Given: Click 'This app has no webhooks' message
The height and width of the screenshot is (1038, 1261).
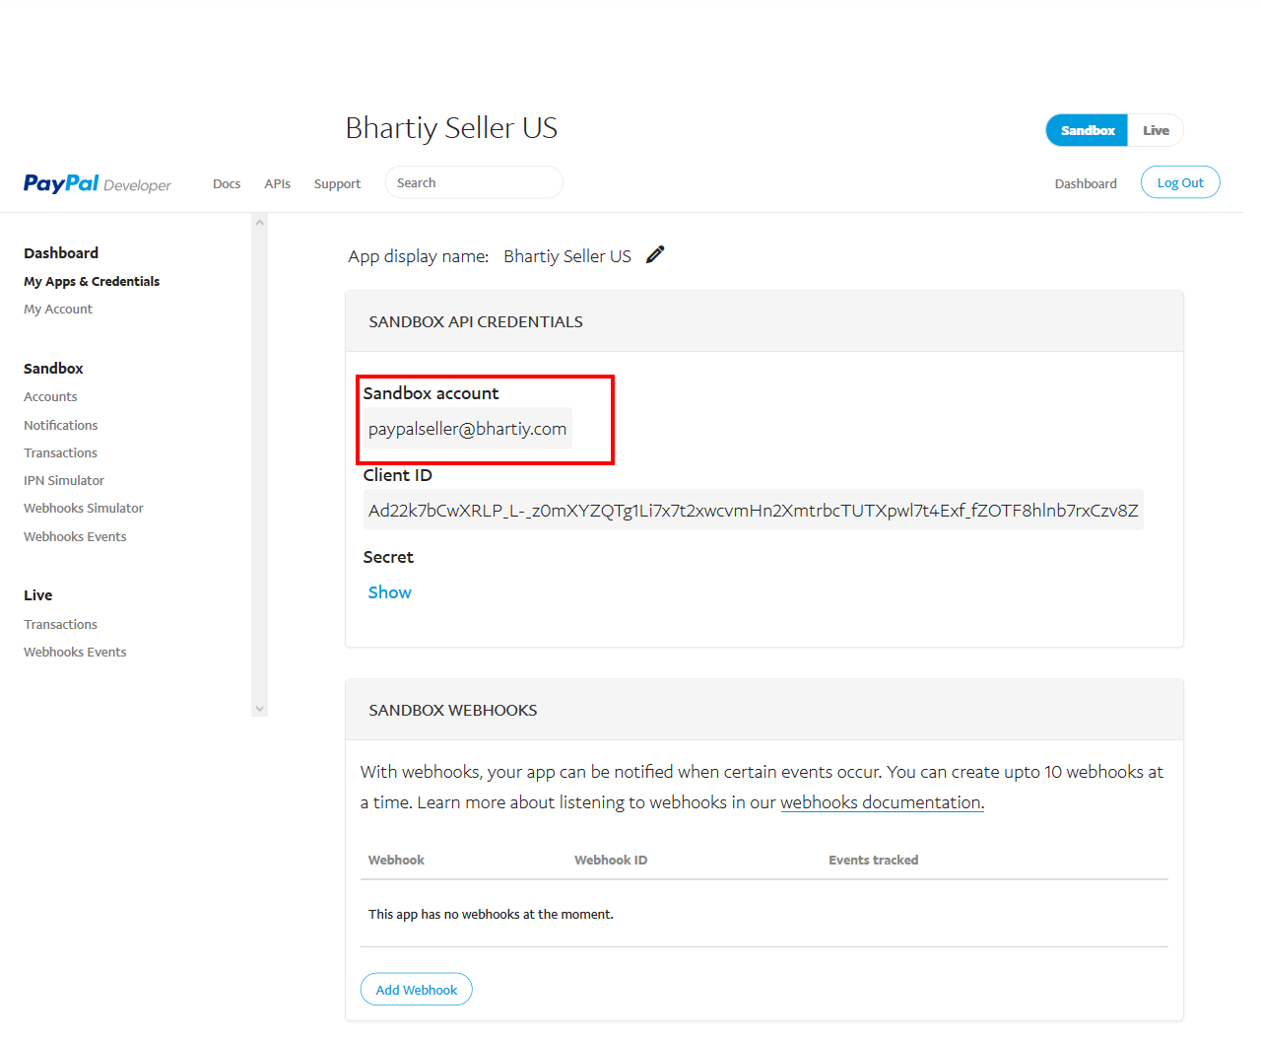Looking at the screenshot, I should click(491, 914).
